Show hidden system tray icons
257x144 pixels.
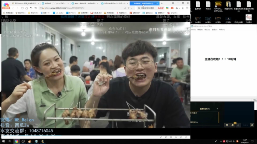coord(221,141)
